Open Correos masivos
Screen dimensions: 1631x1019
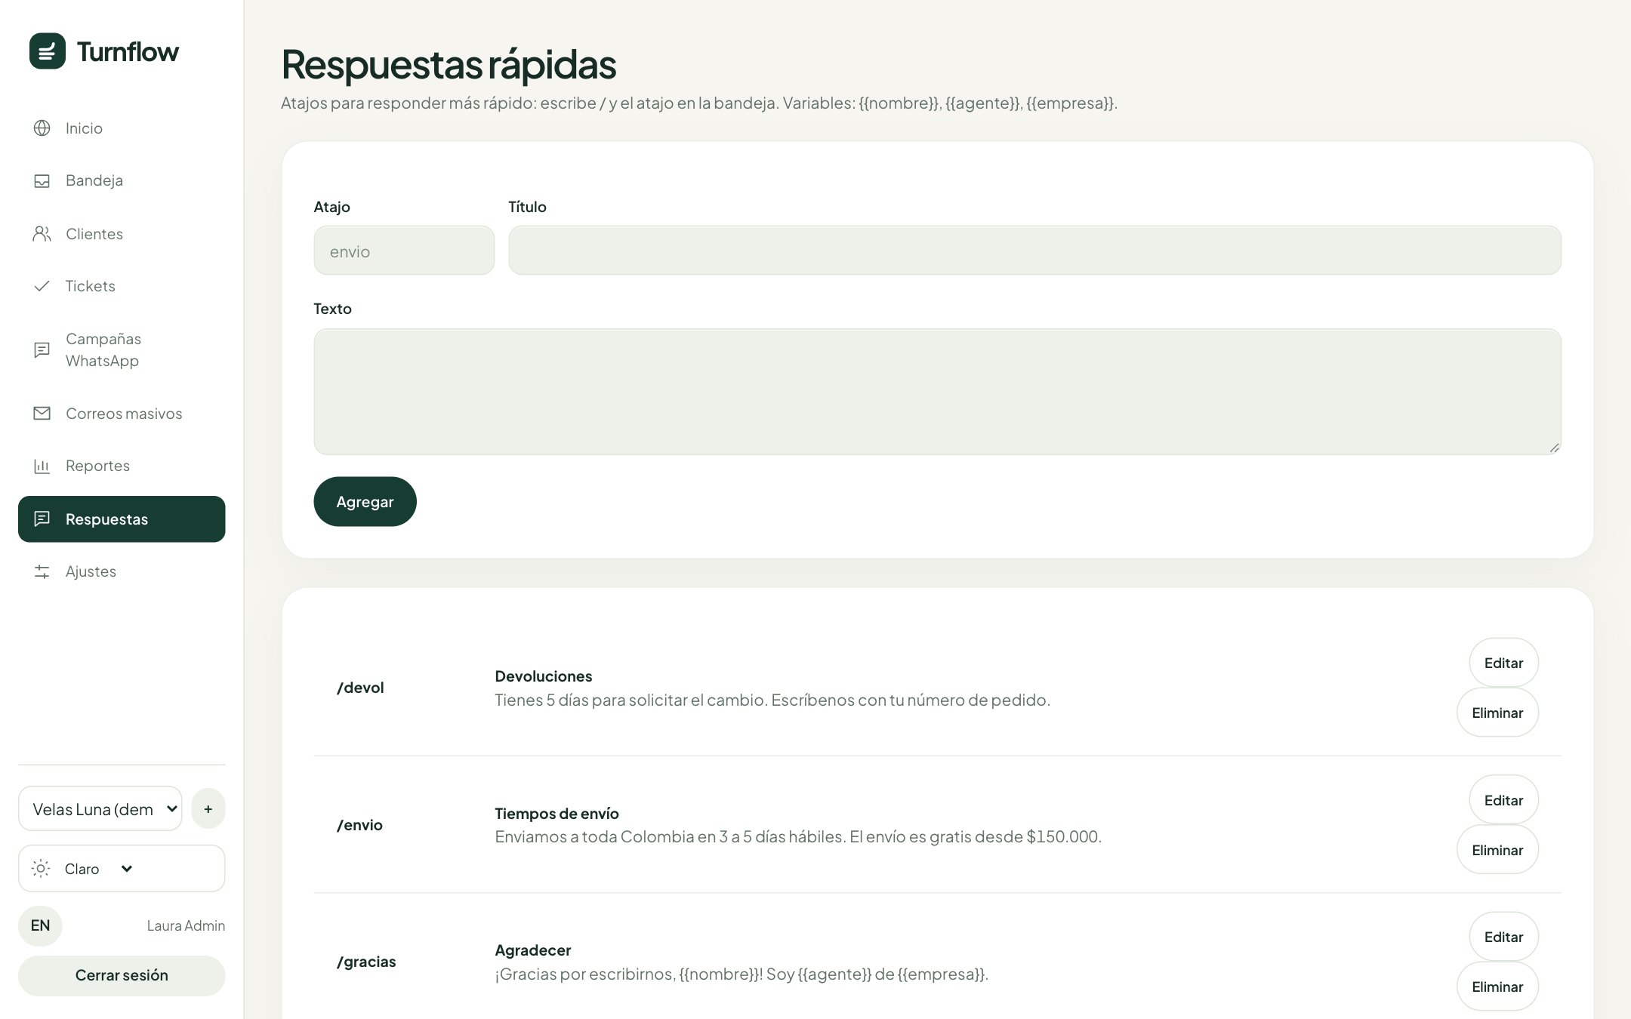click(x=122, y=414)
